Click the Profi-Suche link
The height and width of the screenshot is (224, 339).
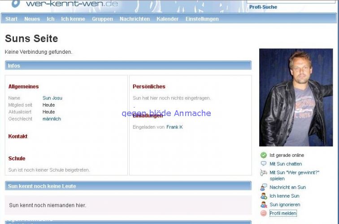coord(263,7)
